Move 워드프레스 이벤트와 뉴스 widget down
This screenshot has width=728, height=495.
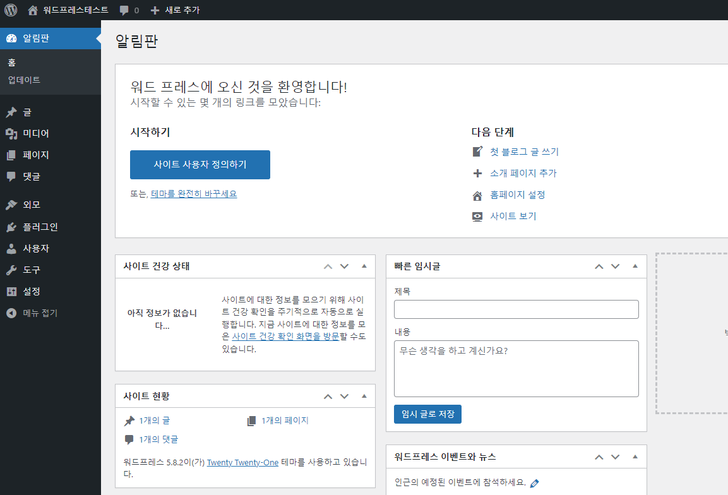[x=615, y=457]
